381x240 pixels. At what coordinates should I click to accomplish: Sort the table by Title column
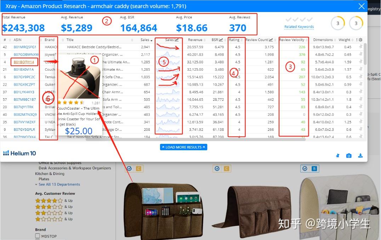coord(70,40)
